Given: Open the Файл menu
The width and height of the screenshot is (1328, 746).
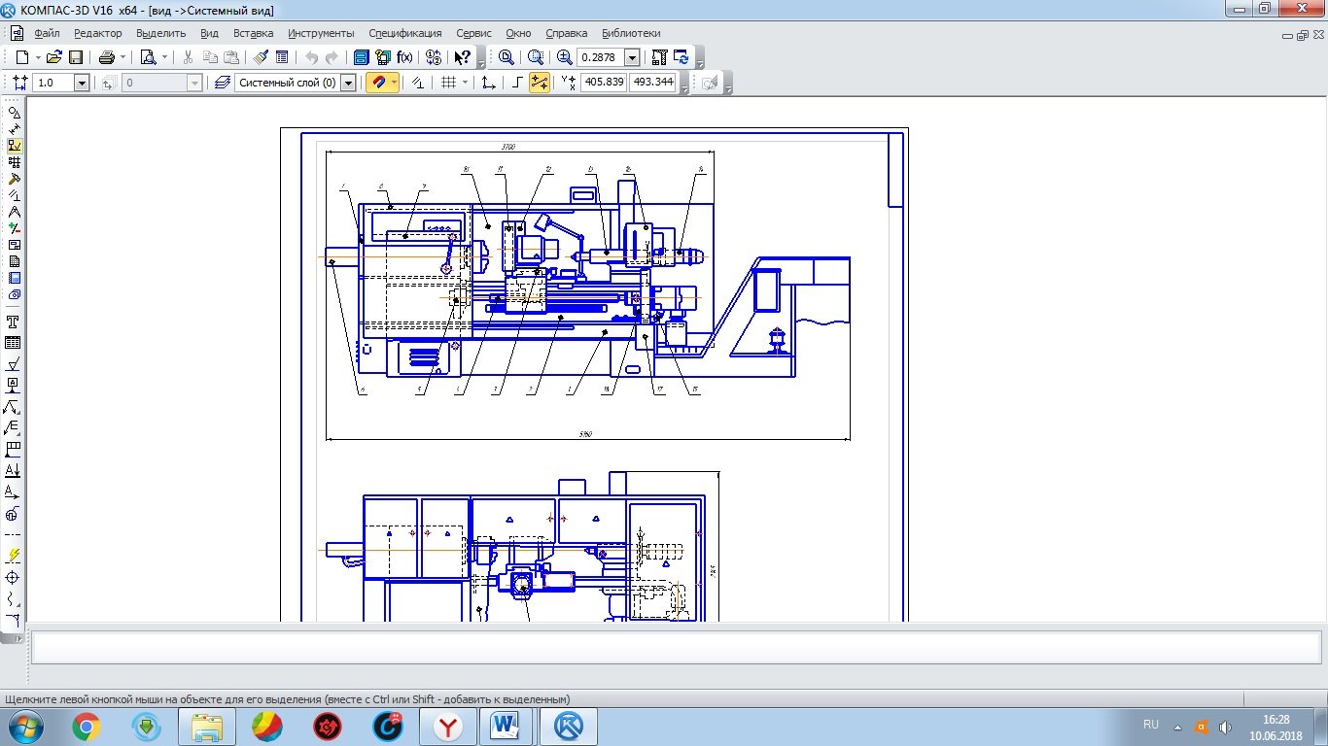Looking at the screenshot, I should point(47,33).
